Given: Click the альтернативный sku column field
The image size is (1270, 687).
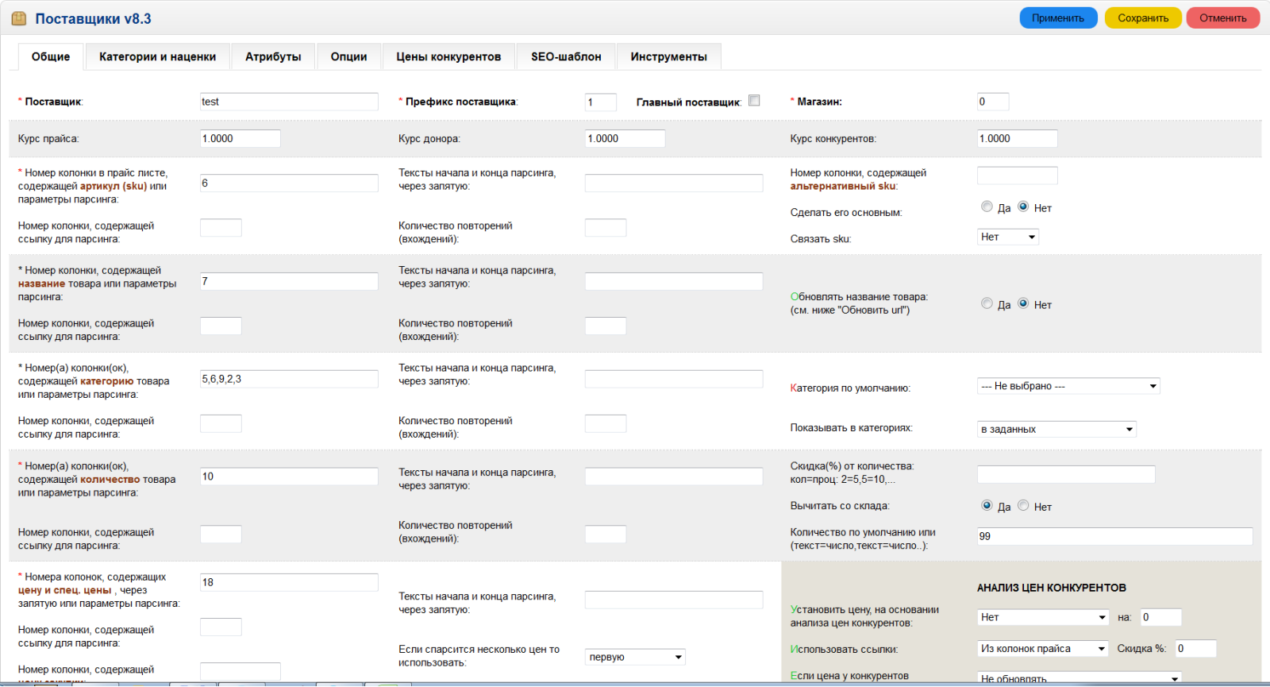Looking at the screenshot, I should coord(1018,176).
